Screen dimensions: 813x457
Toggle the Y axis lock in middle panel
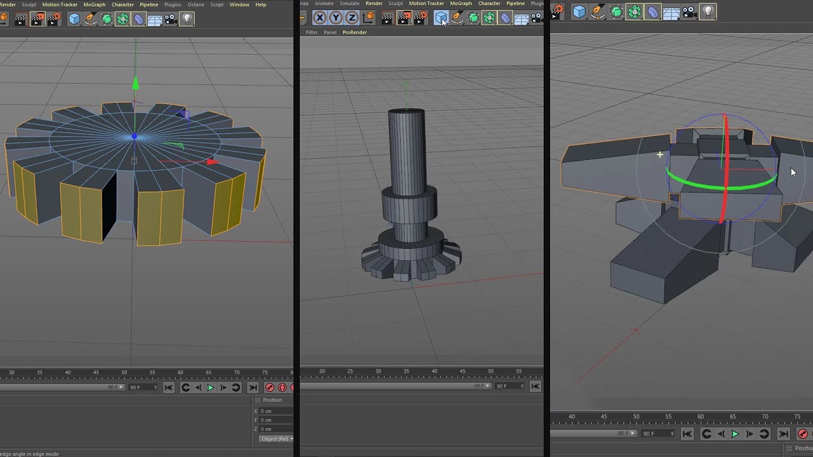(x=335, y=18)
